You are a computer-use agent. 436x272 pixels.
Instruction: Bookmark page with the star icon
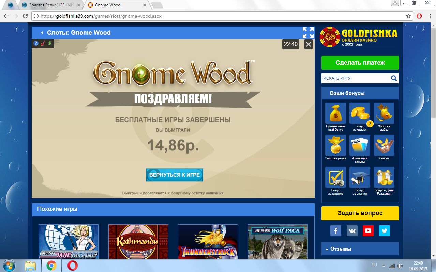pyautogui.click(x=408, y=16)
